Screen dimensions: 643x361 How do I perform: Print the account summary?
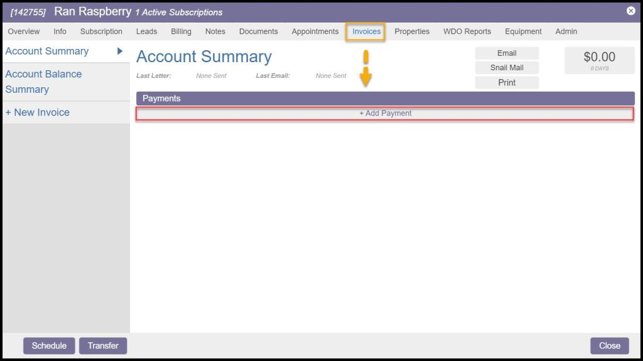tap(507, 82)
